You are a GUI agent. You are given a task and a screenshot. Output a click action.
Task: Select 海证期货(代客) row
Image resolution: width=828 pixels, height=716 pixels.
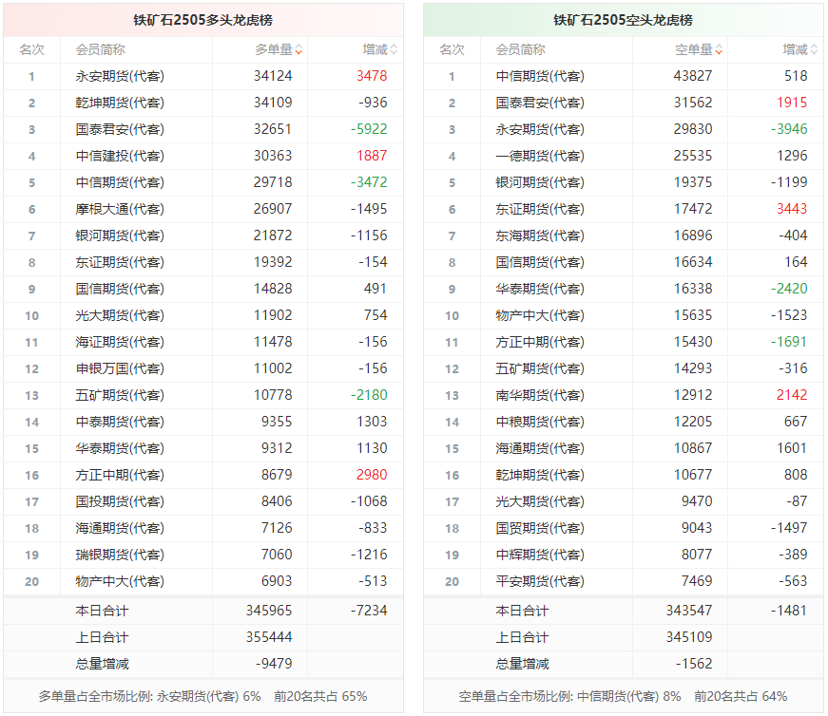203,343
